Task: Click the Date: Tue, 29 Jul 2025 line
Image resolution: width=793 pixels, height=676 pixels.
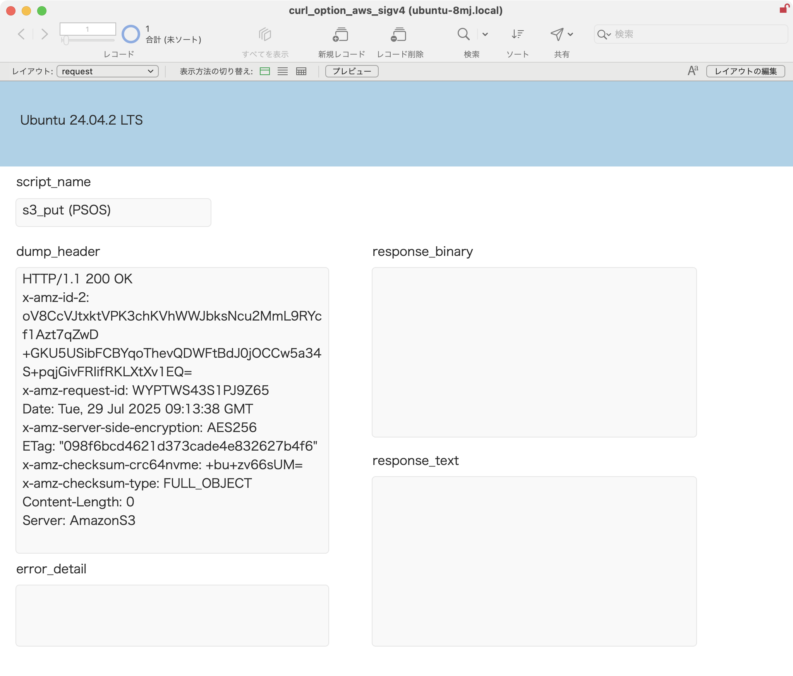Action: point(137,409)
